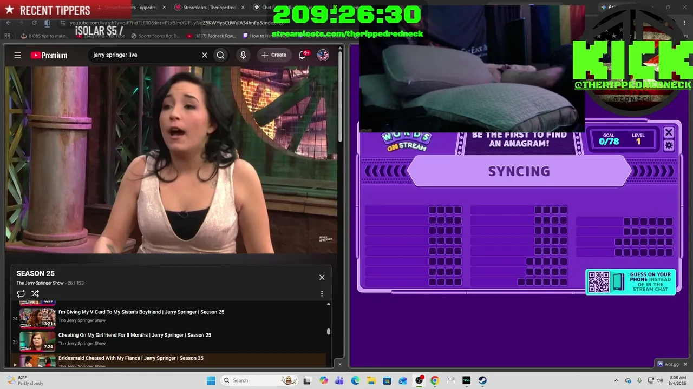Close the Season 25 playlist panel

(x=322, y=277)
